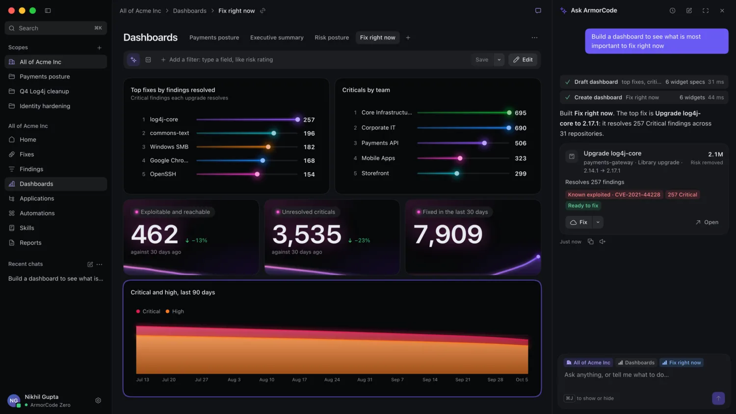
Task: Copy link icon next to Fix right now breadcrumb
Action: click(263, 11)
